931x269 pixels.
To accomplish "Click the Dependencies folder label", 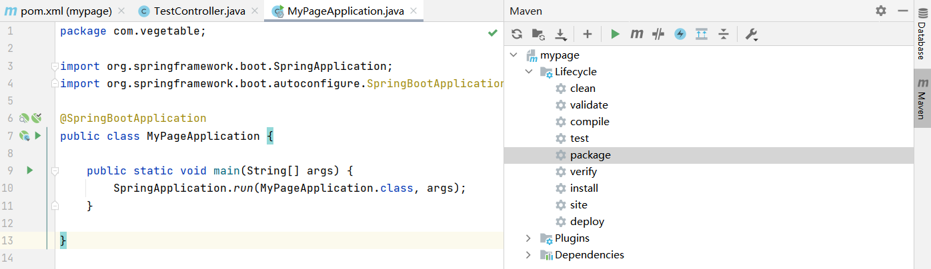I will [x=590, y=254].
